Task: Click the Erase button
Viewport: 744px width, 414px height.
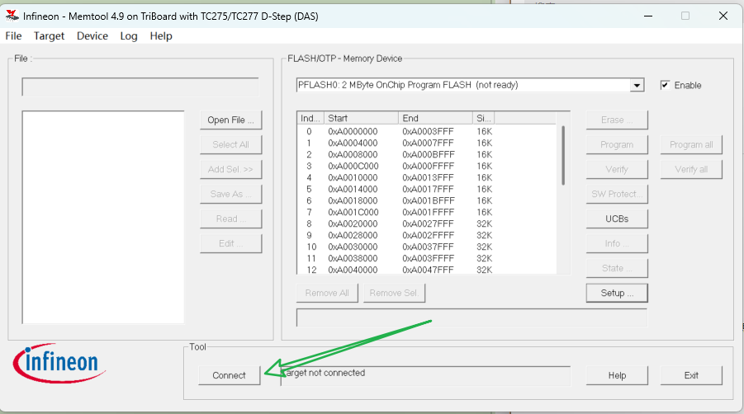Action: [x=617, y=120]
